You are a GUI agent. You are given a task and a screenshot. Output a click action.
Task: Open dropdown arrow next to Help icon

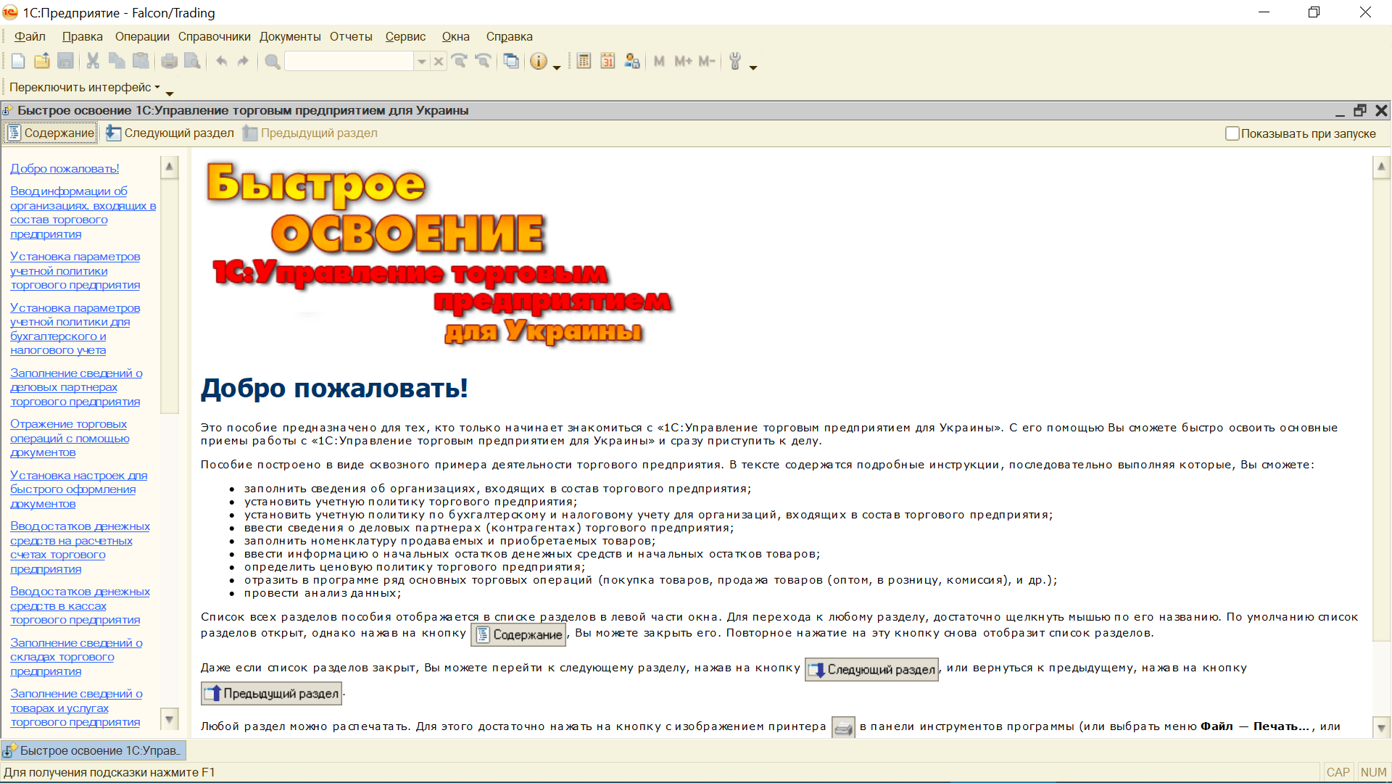pos(557,67)
